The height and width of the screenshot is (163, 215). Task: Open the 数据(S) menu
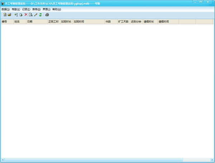click(5, 9)
